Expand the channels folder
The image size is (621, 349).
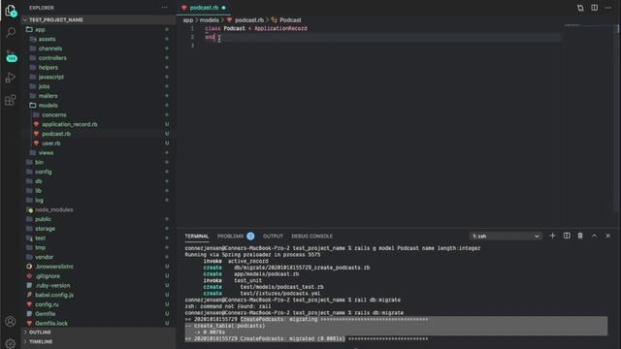50,48
